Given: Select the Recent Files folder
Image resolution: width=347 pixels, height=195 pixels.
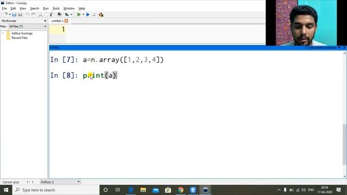Looking at the screenshot, I should 20,38.
